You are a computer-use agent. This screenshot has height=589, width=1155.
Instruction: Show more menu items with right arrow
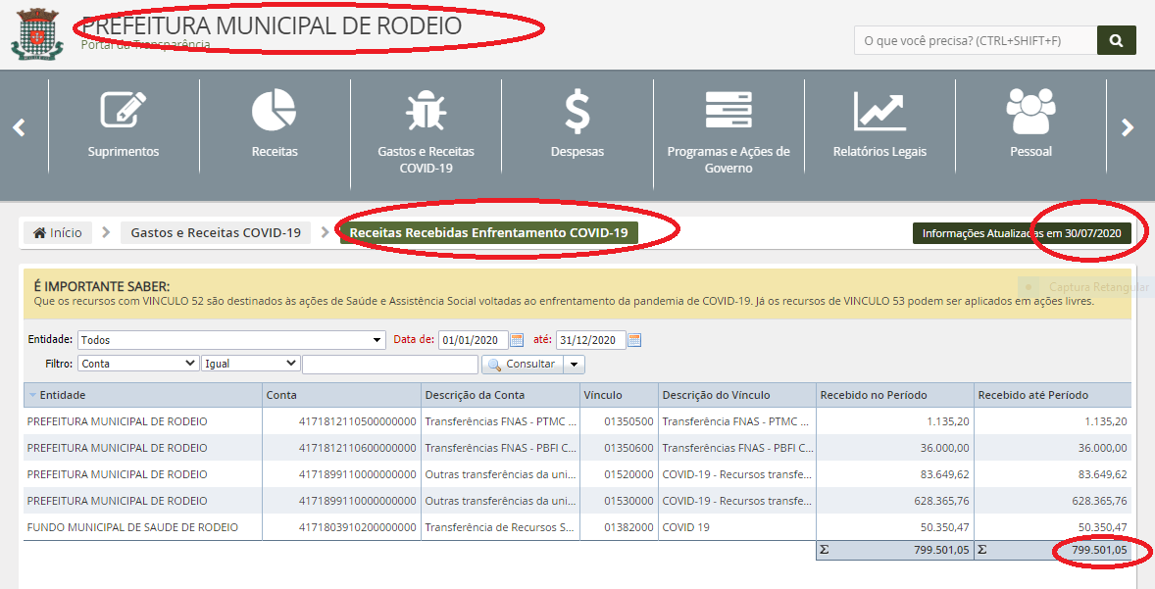(x=1127, y=127)
